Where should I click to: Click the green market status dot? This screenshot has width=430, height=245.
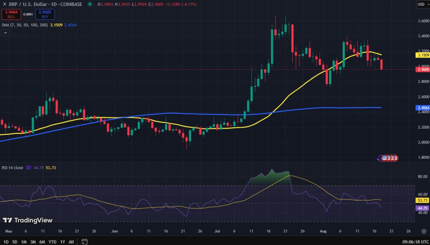pyautogui.click(x=89, y=4)
